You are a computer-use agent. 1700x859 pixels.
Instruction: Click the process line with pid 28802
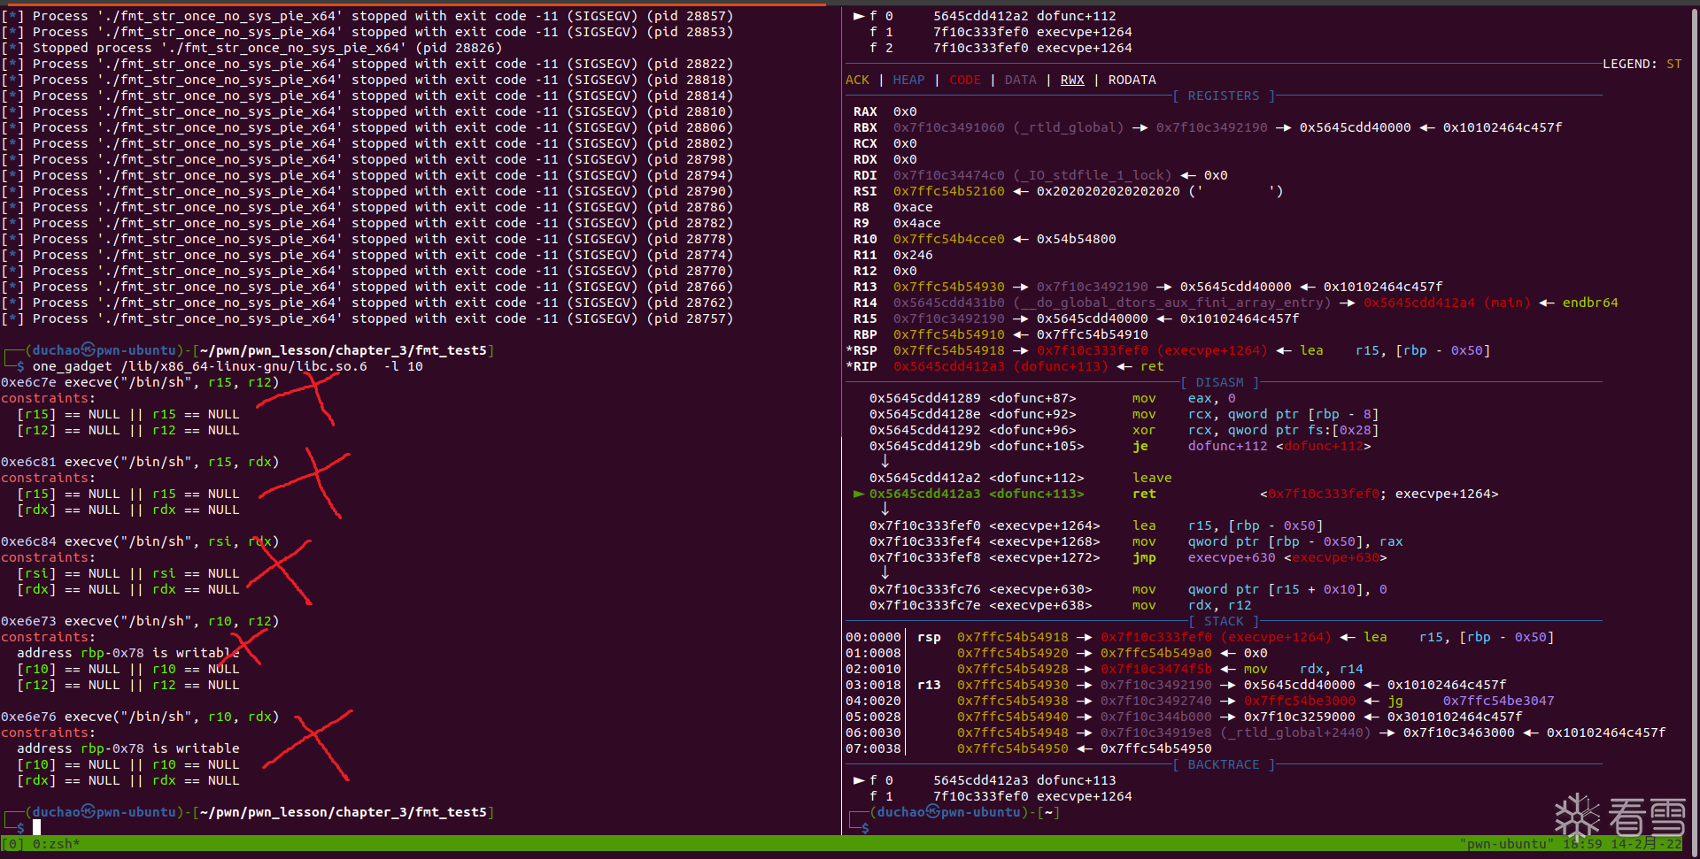tap(367, 143)
